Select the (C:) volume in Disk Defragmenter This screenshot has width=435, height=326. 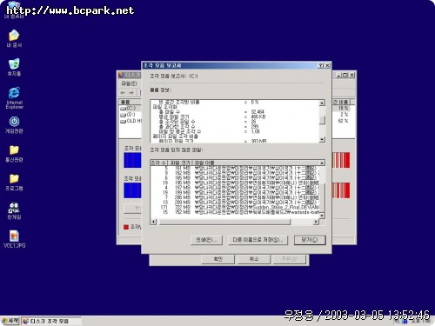130,108
